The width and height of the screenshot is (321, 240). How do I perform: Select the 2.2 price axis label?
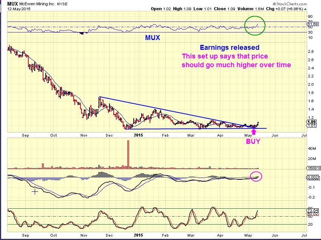point(311,76)
